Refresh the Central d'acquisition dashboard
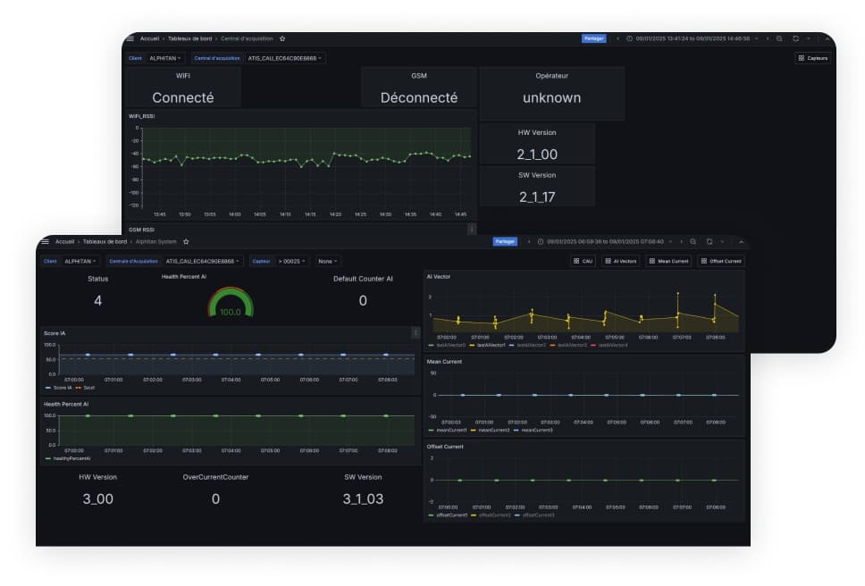865x586 pixels. tap(794, 38)
